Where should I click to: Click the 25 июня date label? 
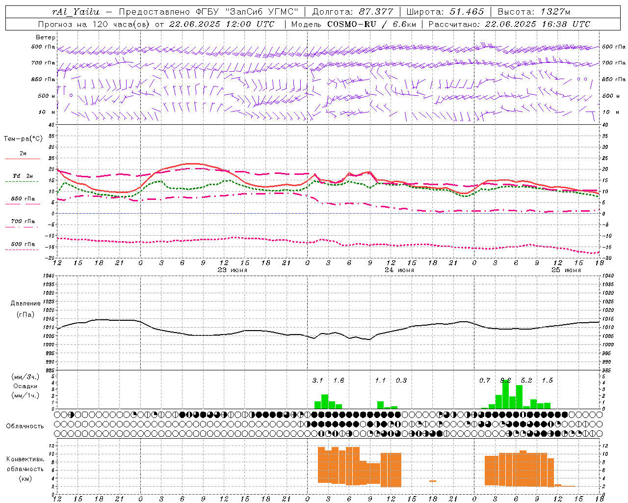click(x=566, y=270)
